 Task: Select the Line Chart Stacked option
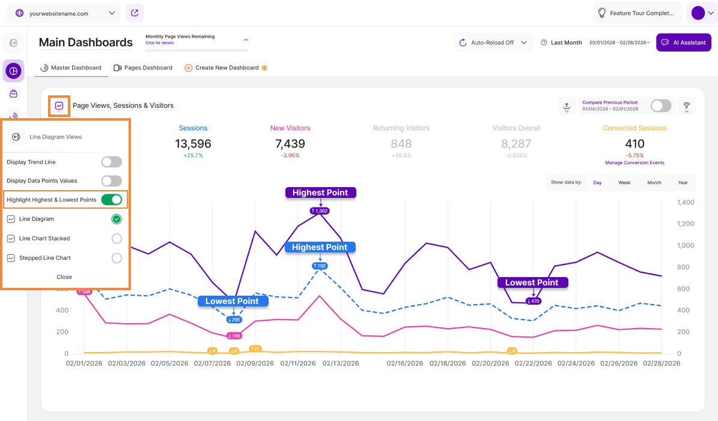click(117, 239)
